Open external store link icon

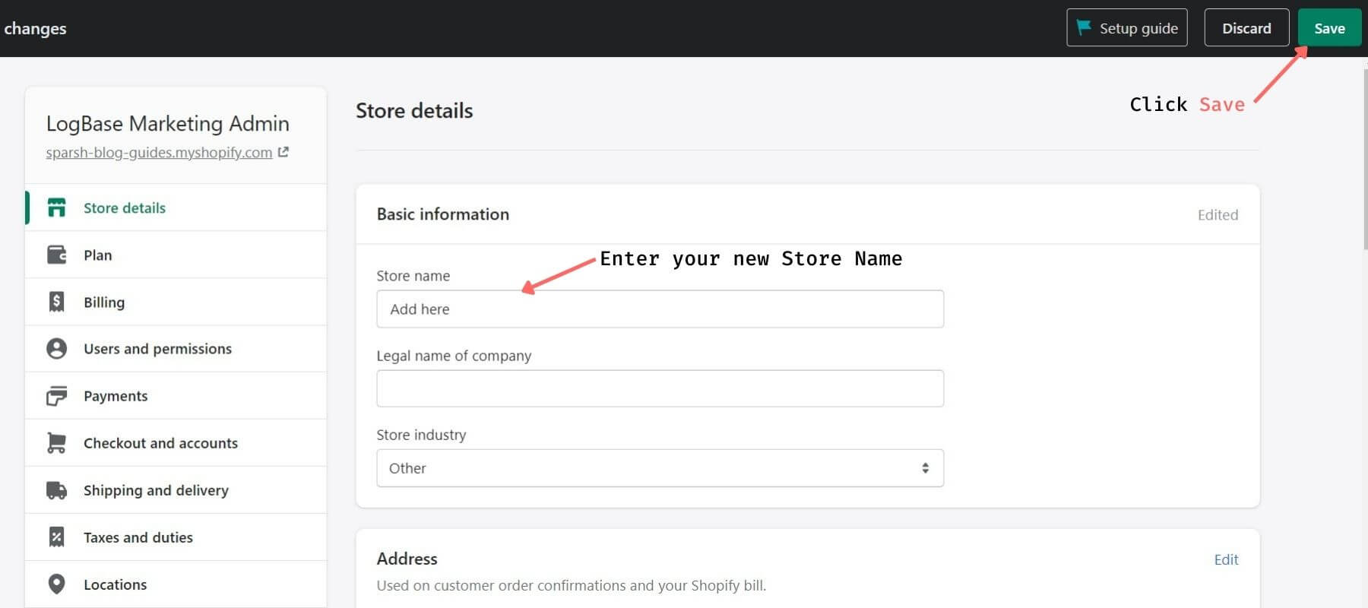point(283,152)
